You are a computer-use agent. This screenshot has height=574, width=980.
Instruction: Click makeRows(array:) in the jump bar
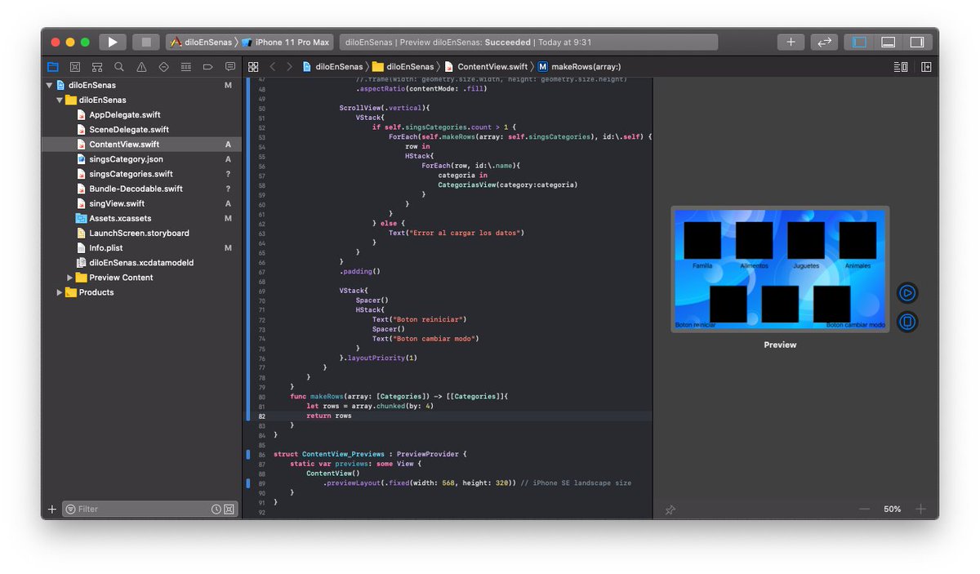click(580, 67)
